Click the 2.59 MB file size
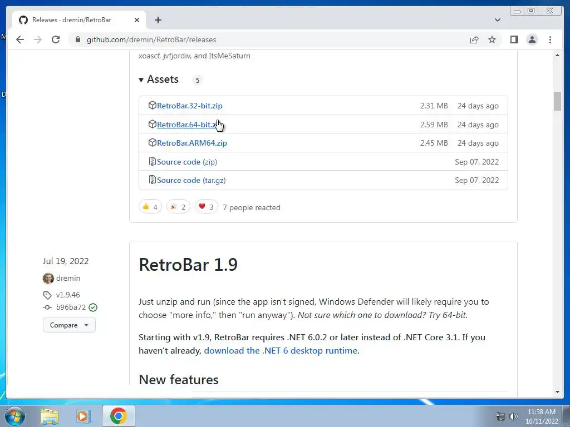The height and width of the screenshot is (427, 570). pos(434,125)
